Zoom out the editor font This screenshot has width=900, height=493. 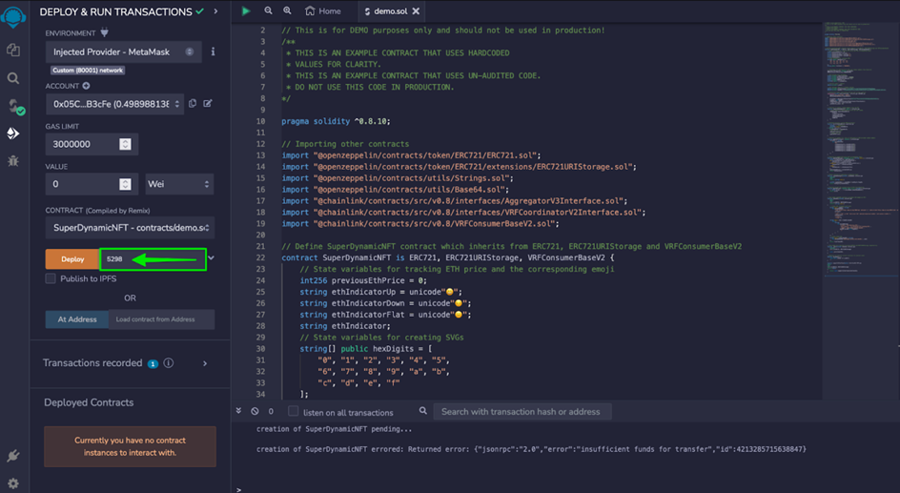click(268, 10)
